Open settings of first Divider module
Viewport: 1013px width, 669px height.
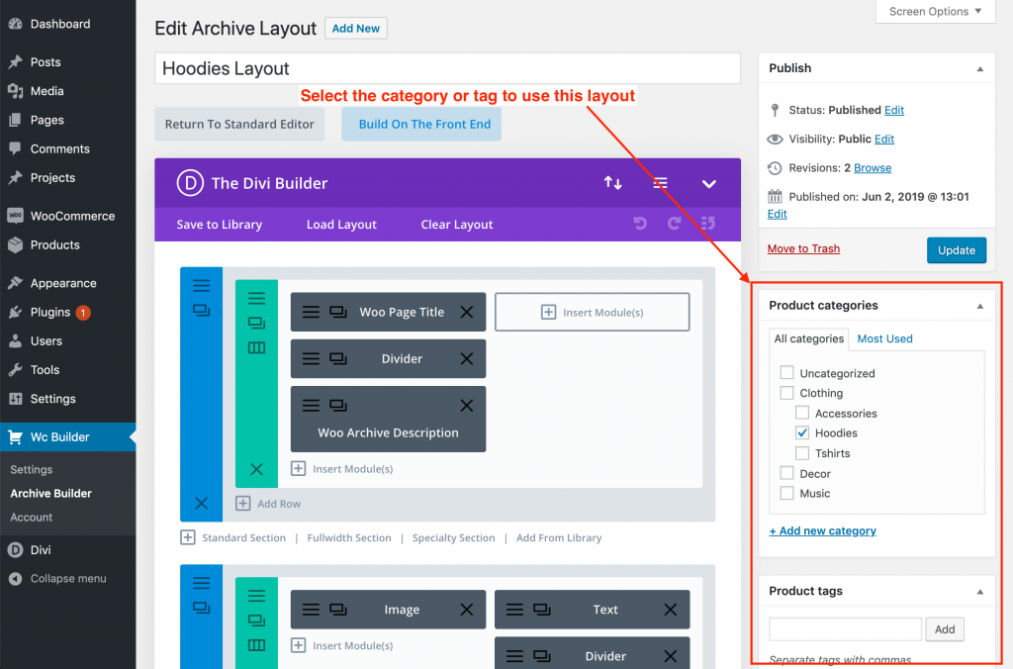coord(311,358)
